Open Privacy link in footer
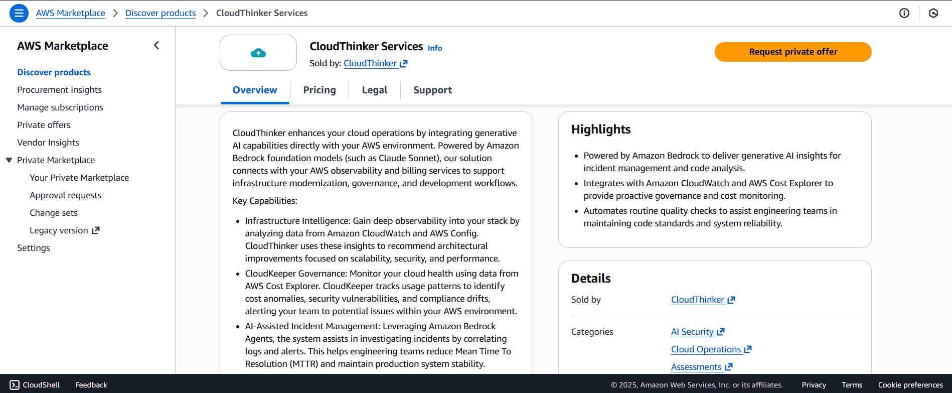The image size is (952, 393). coord(814,385)
